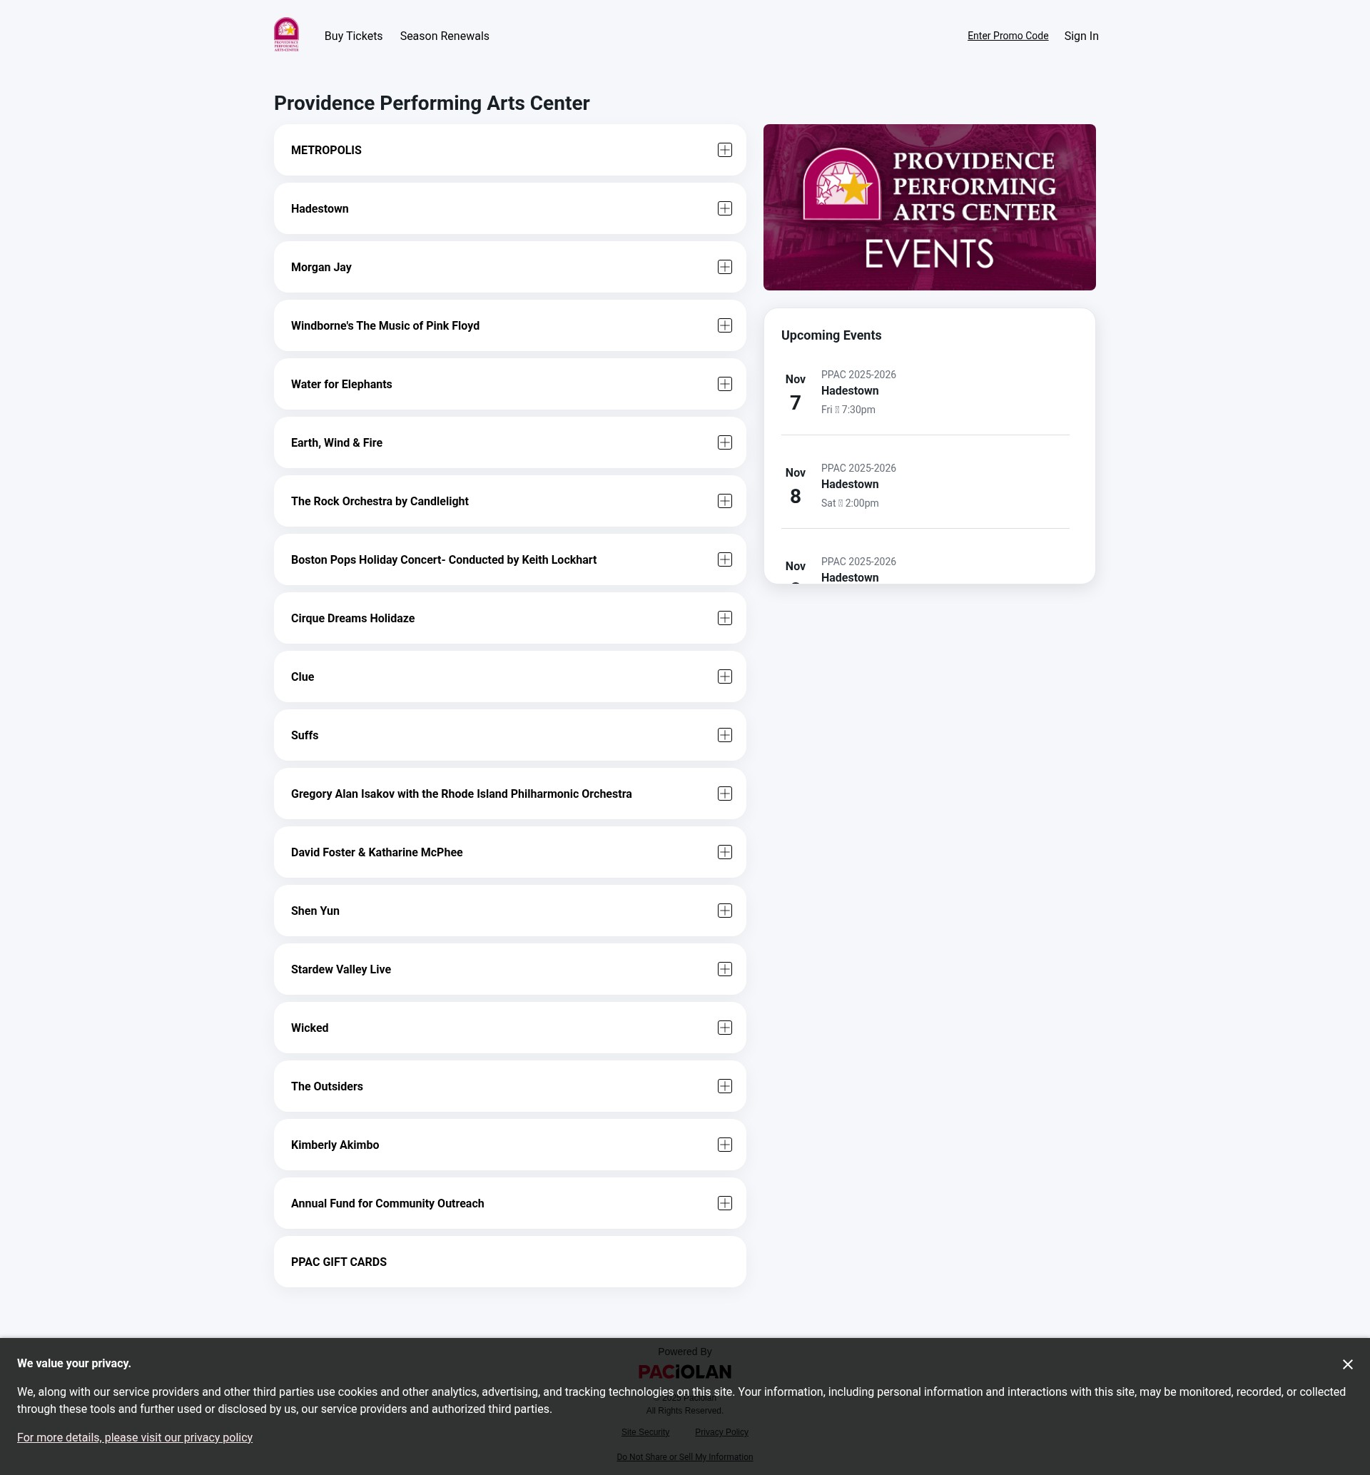Expand the Shen Yun plus icon
Image resolution: width=1370 pixels, height=1475 pixels.
tap(724, 911)
